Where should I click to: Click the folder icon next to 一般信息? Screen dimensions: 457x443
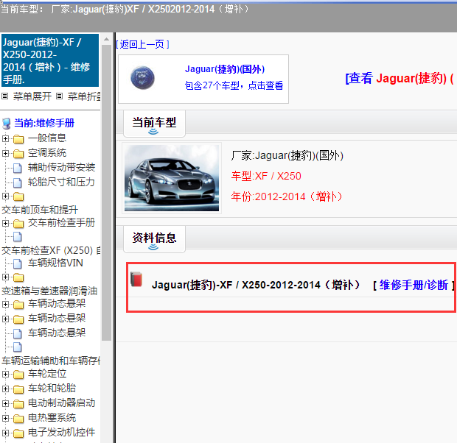tap(18, 139)
